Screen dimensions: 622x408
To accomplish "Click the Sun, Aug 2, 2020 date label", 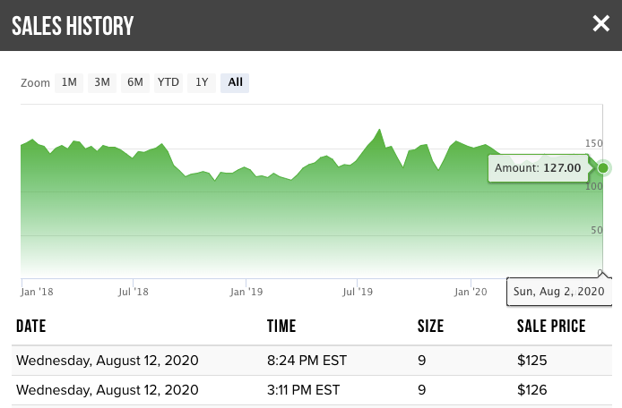I will coord(559,292).
